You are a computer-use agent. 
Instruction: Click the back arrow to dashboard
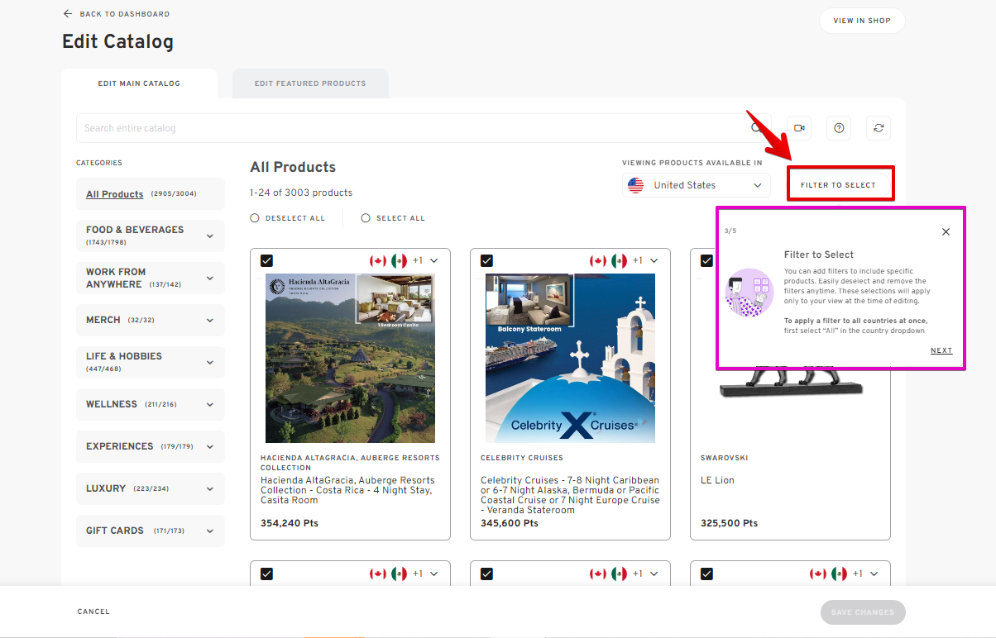click(68, 14)
